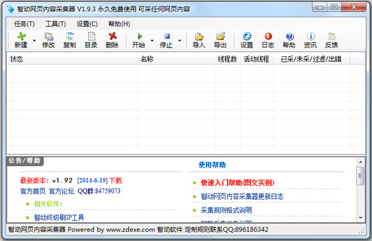Open the 快速入门帮助(图文实例) link
The image size is (372, 241).
[x=237, y=182]
